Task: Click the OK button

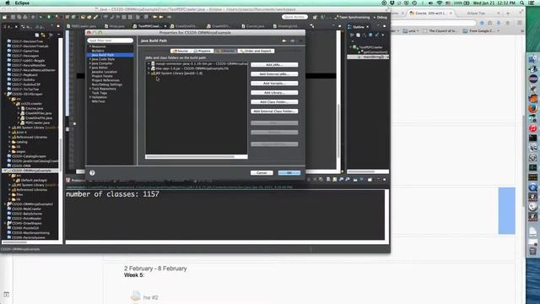Action: pyautogui.click(x=289, y=172)
